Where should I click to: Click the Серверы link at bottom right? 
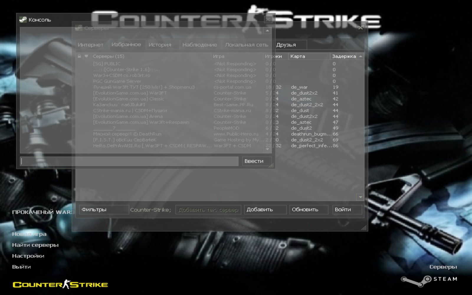[443, 267]
